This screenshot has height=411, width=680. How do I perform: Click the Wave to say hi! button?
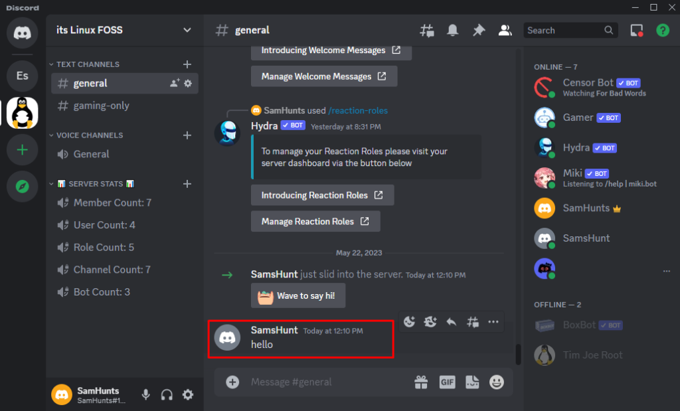pos(298,296)
